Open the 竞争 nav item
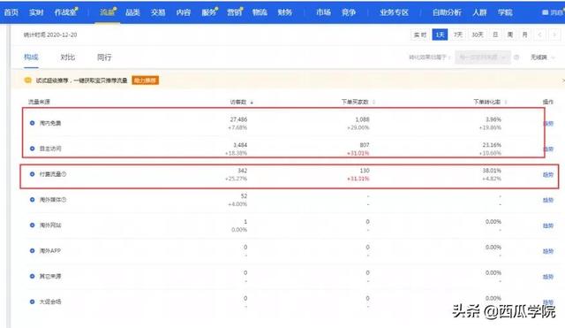 point(349,12)
